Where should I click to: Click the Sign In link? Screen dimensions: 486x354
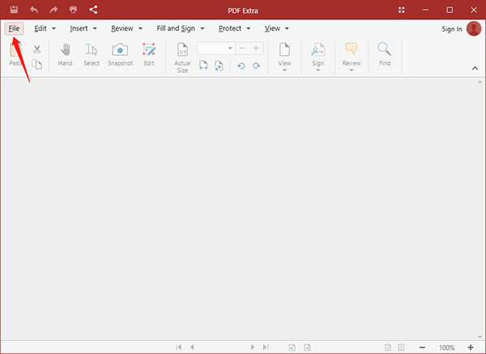coord(452,29)
